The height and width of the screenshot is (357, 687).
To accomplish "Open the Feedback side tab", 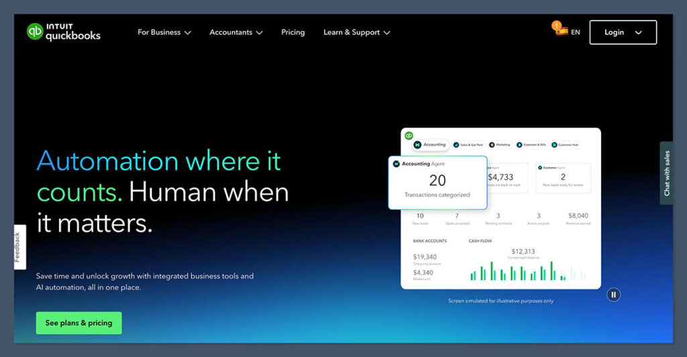I will click(19, 247).
